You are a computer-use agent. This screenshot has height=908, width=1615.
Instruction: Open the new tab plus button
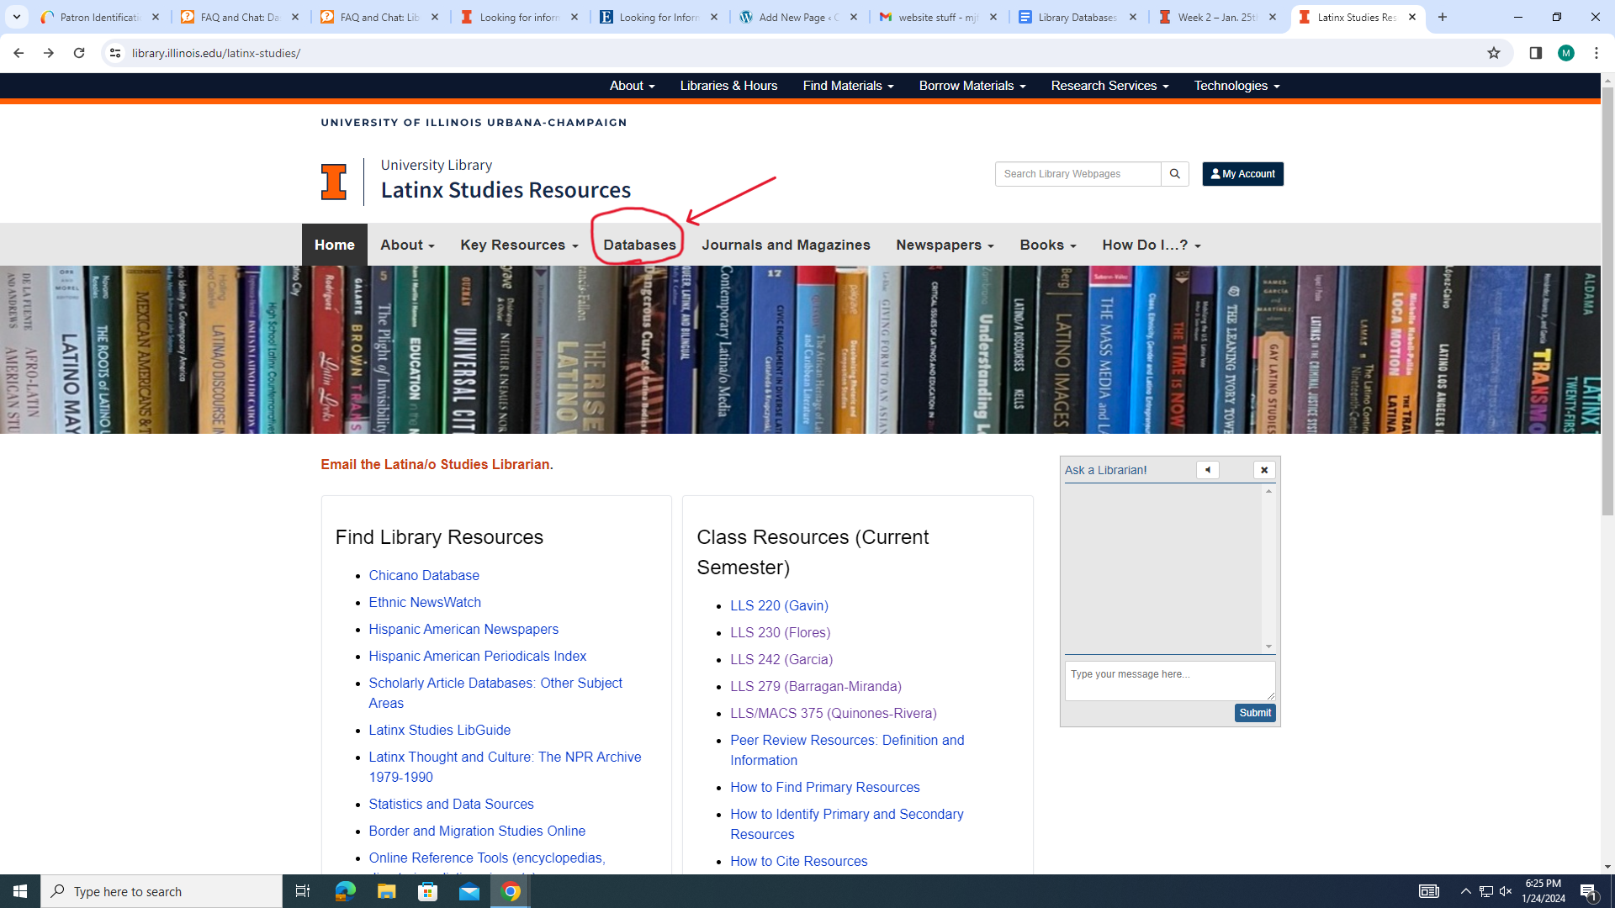pyautogui.click(x=1443, y=17)
